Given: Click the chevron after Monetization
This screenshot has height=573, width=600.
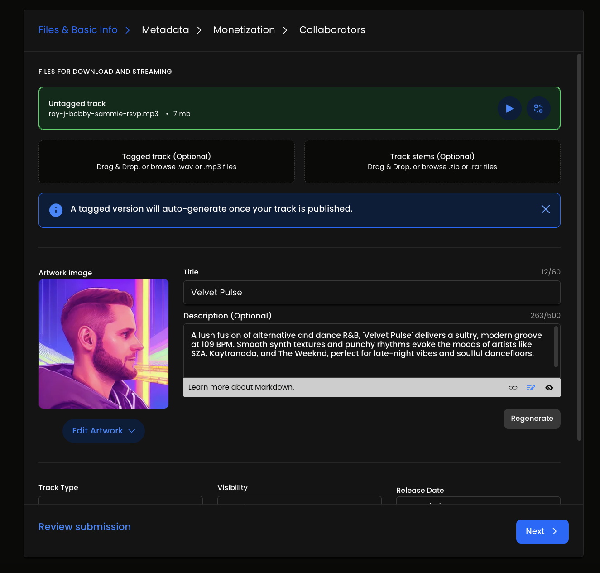Looking at the screenshot, I should coord(285,30).
